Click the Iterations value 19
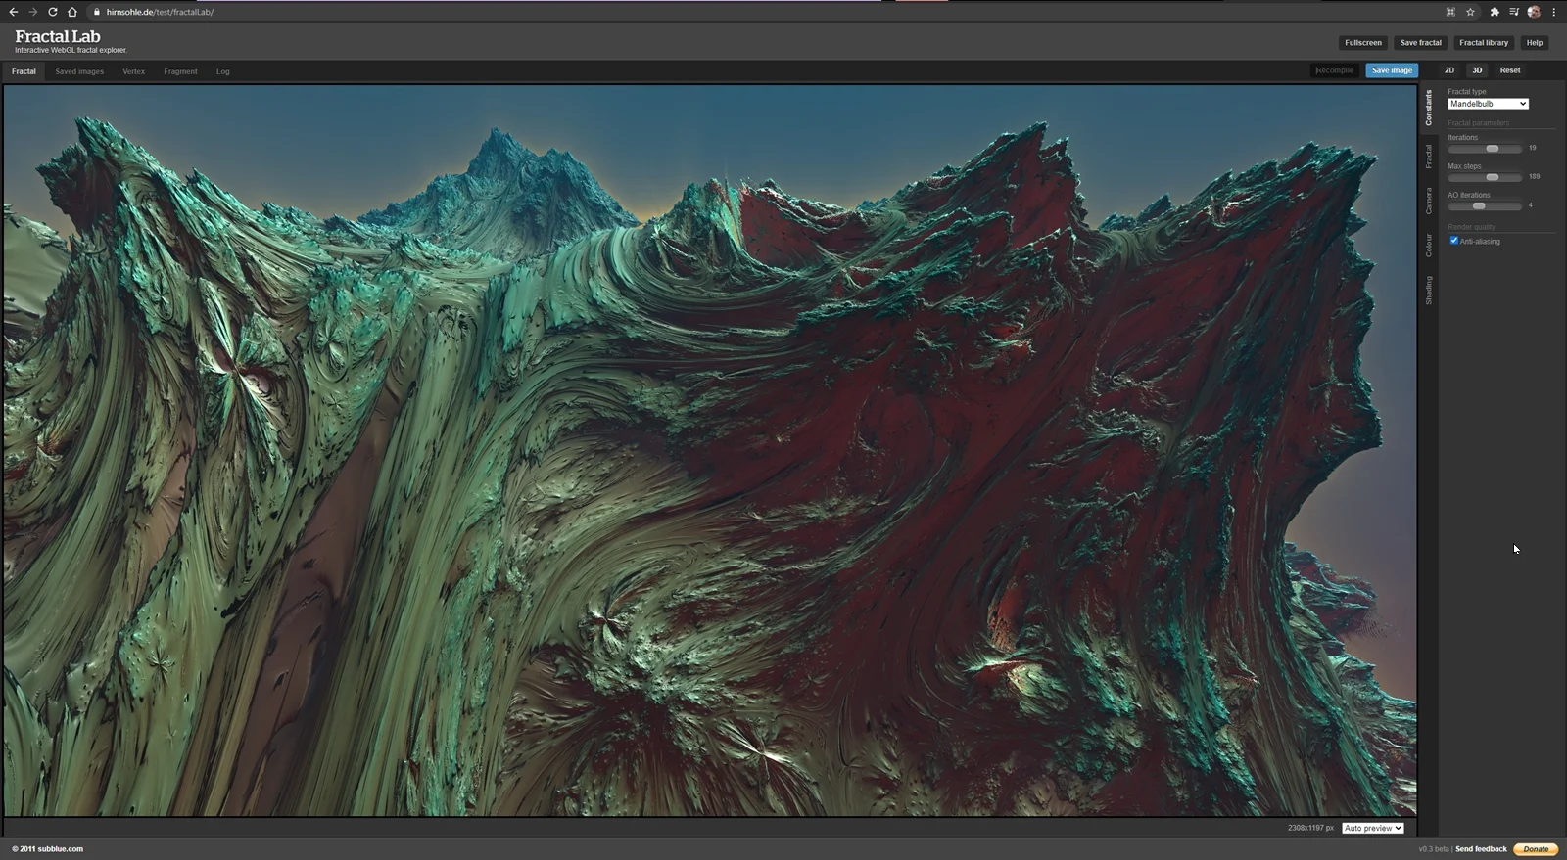The height and width of the screenshot is (860, 1567). [1533, 148]
